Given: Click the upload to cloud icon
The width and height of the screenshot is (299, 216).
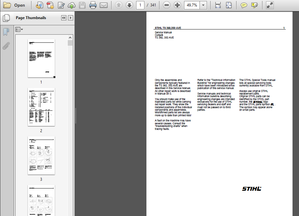Looking at the screenshot, I should [x=72, y=5].
